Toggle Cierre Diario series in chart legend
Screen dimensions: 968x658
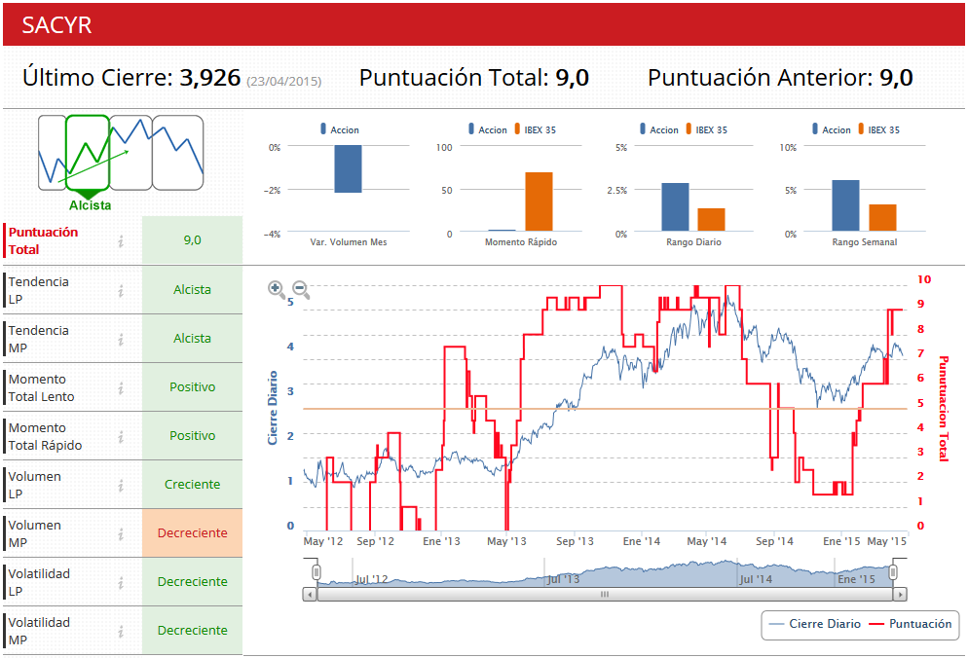(814, 624)
